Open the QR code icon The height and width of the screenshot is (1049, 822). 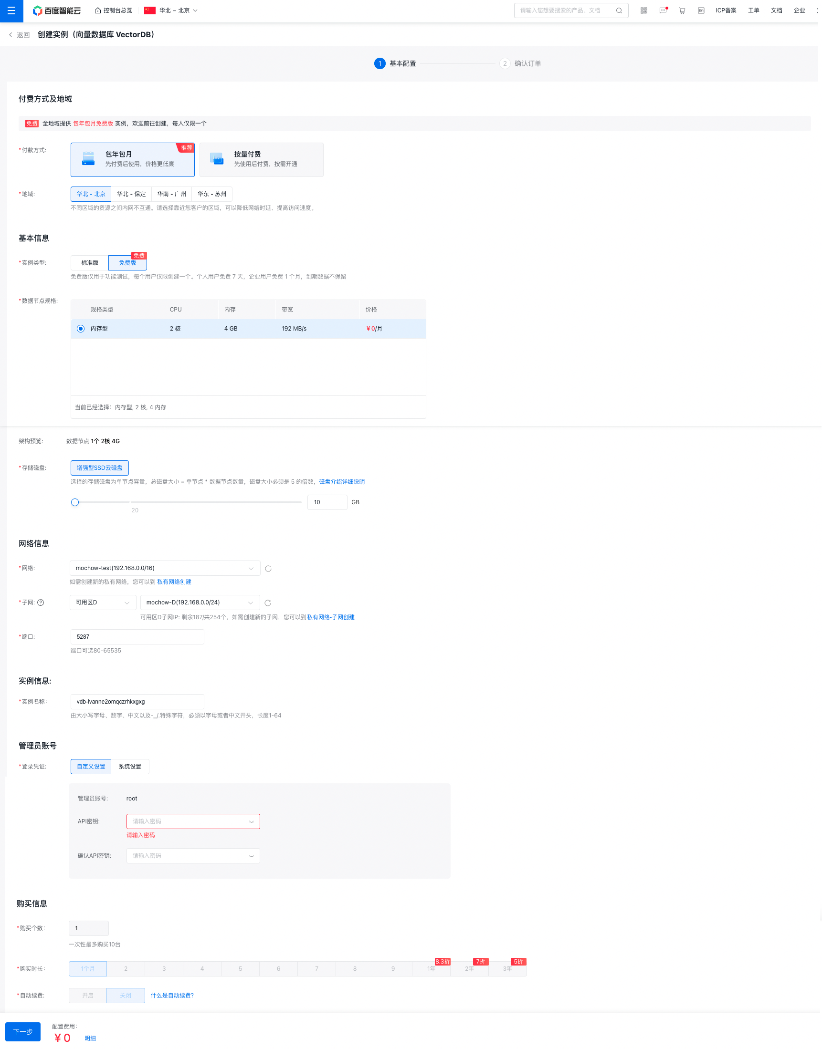[x=644, y=10]
